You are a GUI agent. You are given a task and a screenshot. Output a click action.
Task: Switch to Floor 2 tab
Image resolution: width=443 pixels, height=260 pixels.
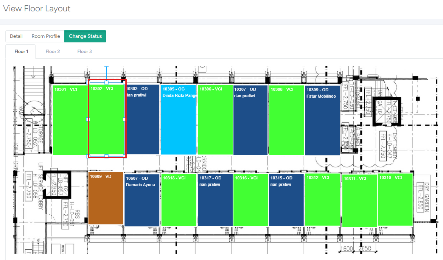pos(53,51)
